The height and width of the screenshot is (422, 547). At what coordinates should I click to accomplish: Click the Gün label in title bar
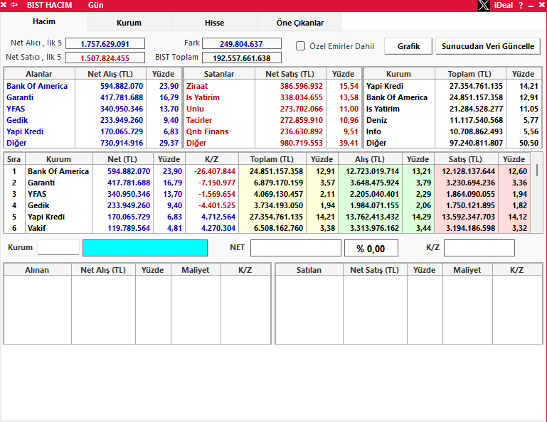pos(95,5)
